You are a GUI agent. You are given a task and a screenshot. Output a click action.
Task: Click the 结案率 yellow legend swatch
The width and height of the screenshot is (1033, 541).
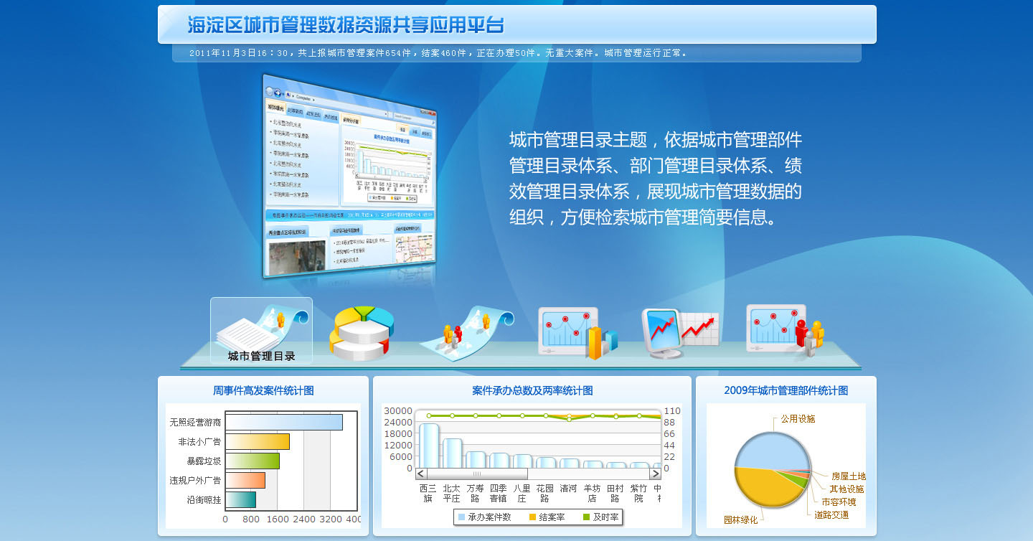click(x=532, y=517)
